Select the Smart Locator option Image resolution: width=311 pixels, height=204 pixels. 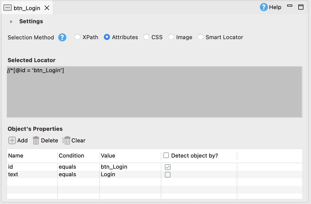pos(201,37)
